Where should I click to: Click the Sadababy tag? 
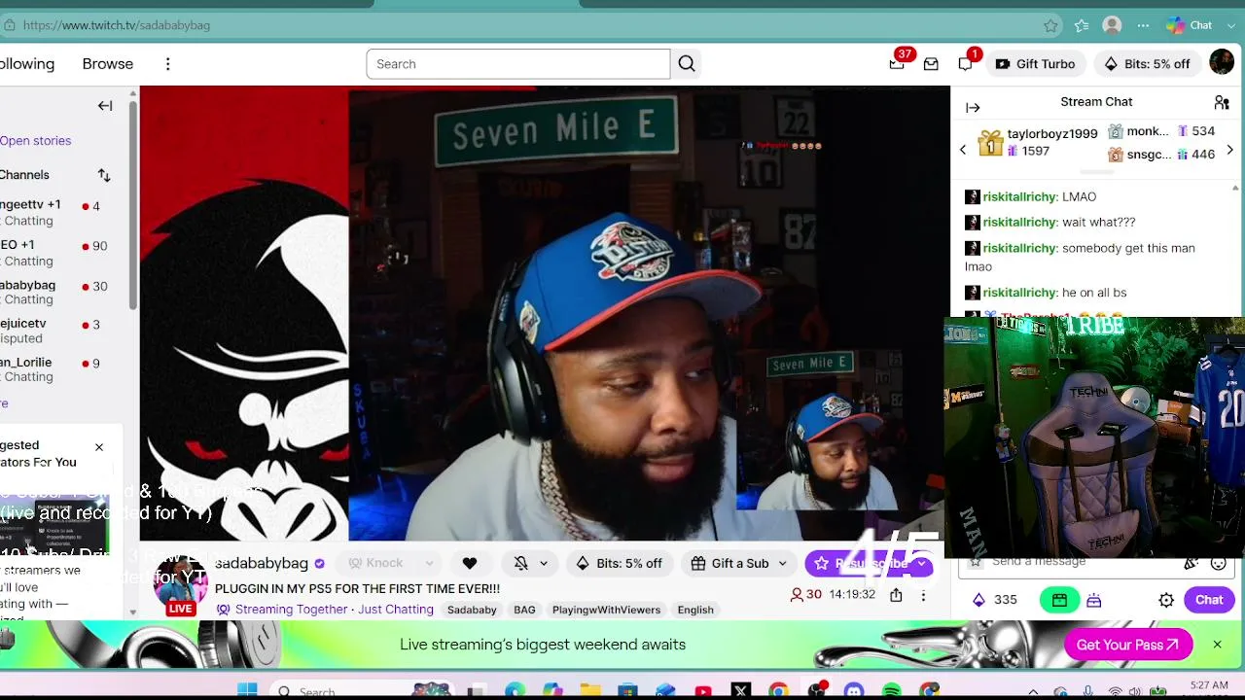[472, 610]
